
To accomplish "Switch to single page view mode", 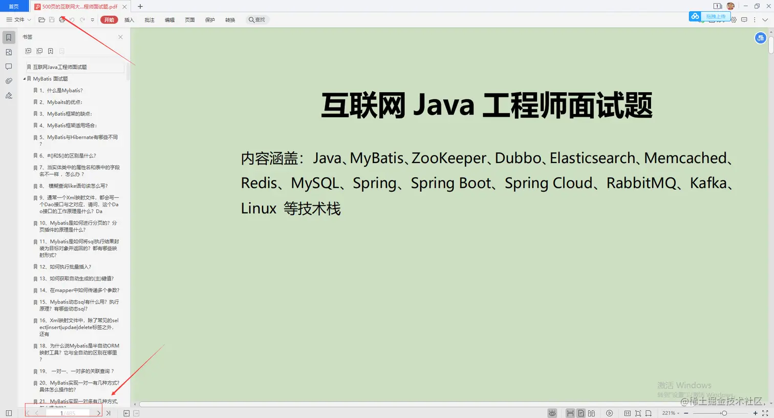I will [581, 413].
